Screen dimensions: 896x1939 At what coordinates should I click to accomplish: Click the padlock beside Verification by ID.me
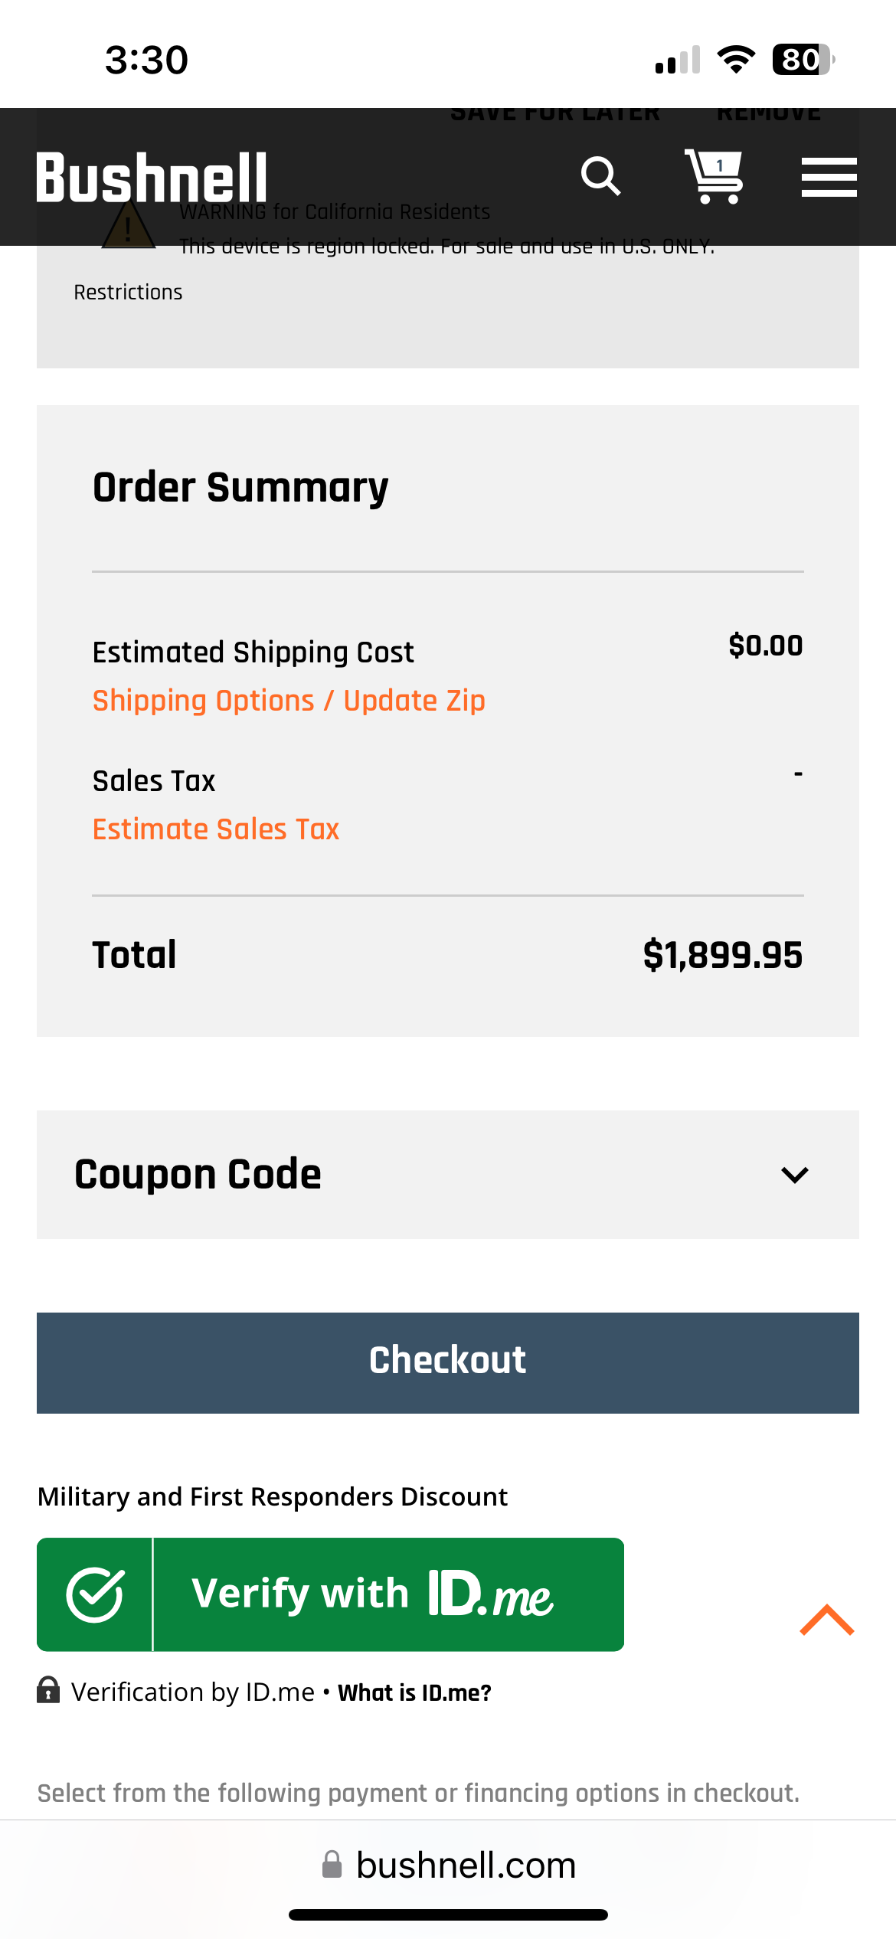coord(48,1690)
